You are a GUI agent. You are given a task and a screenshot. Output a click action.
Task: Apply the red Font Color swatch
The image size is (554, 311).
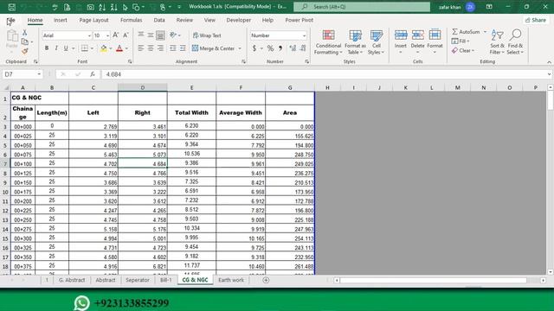119,48
